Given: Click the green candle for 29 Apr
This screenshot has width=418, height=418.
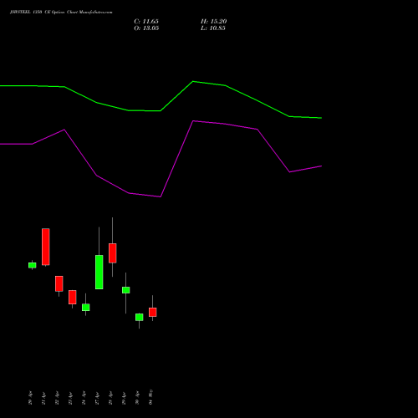Looking at the screenshot, I should (126, 290).
